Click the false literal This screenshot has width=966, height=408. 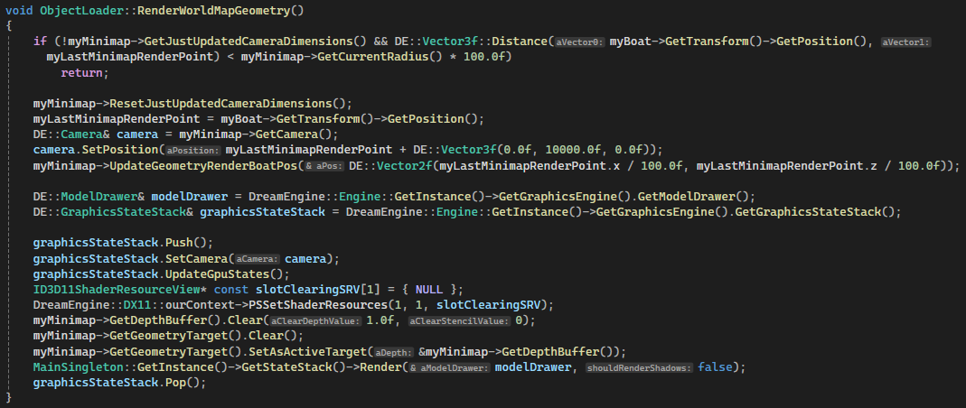[714, 366]
